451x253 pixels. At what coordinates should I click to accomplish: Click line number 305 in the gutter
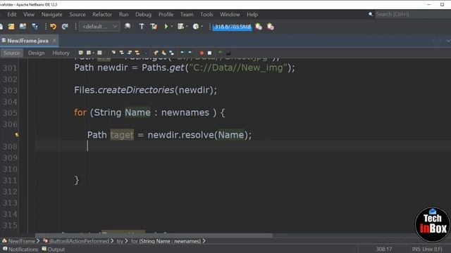tap(10, 112)
